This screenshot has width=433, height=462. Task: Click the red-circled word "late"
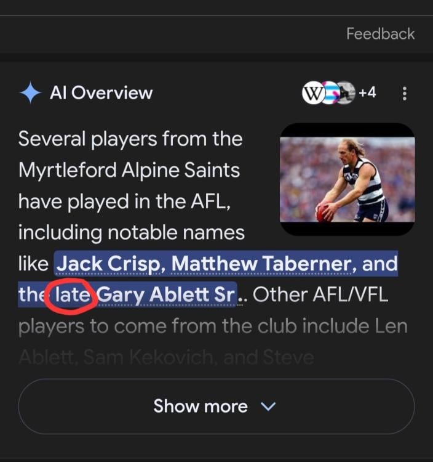pyautogui.click(x=73, y=295)
